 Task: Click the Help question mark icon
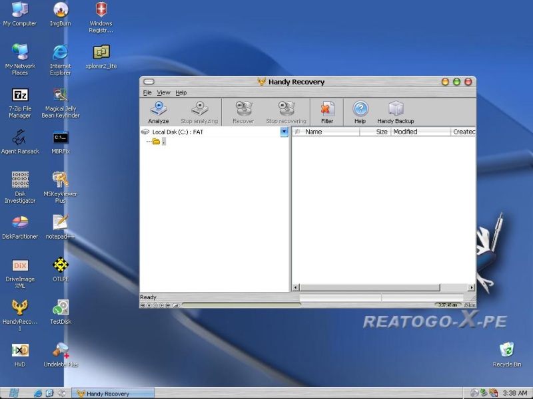360,109
